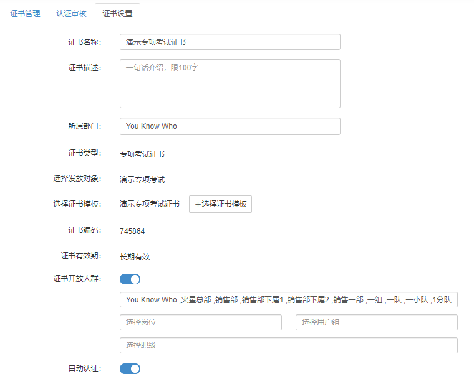Image resolution: width=474 pixels, height=374 pixels.
Task: Disable the 自动认证 switch
Action: point(130,368)
